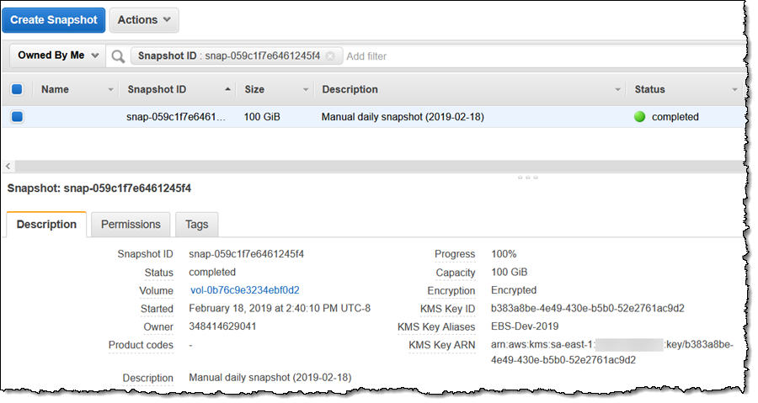This screenshot has height=403, width=758.
Task: Toggle the select-all snapshots checkbox
Action: pos(17,89)
